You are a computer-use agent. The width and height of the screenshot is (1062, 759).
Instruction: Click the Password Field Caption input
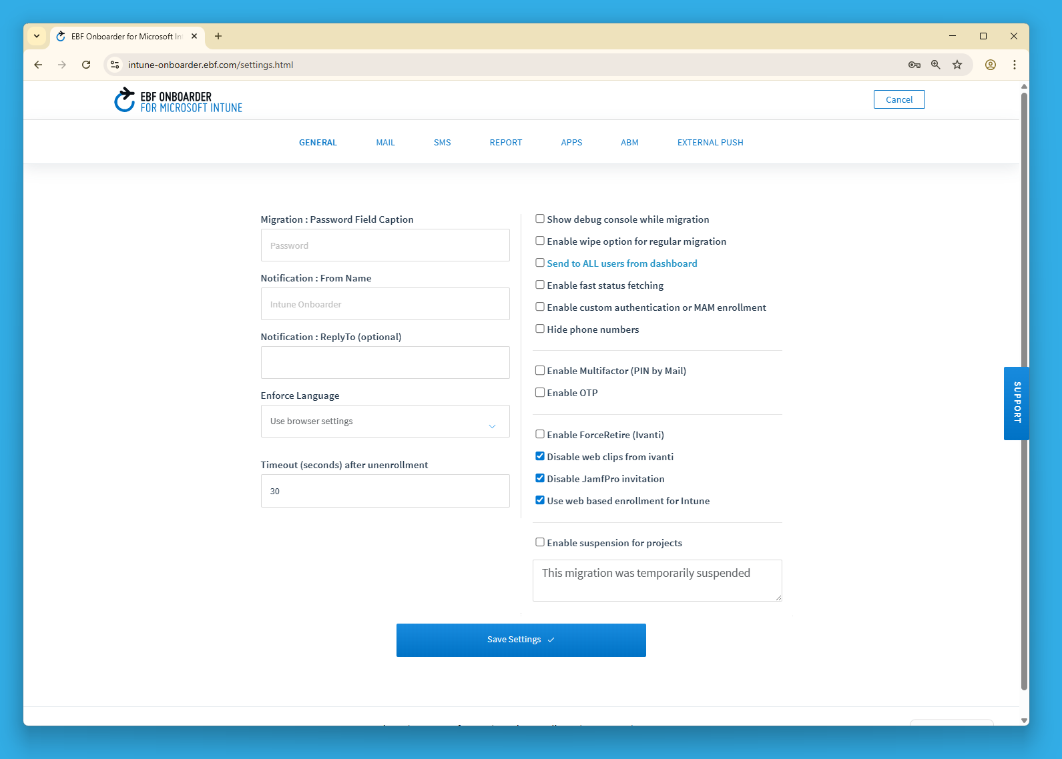385,245
